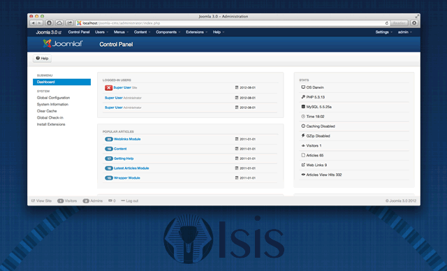Open the Weblinks Module article link

(127, 139)
